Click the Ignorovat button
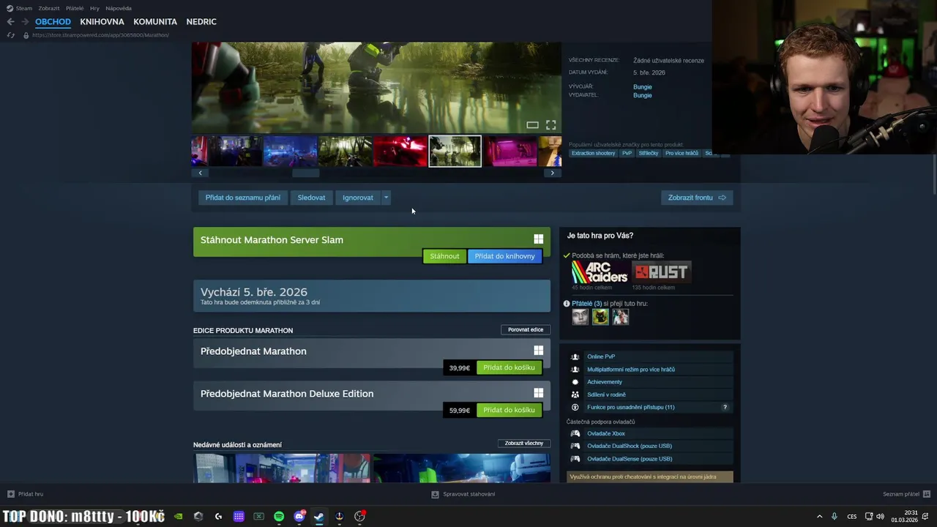 tap(358, 198)
